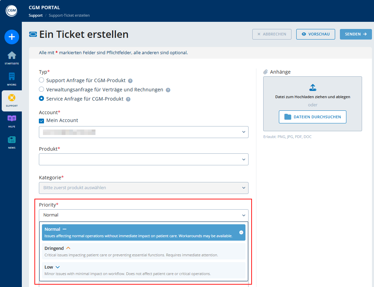Click the upload arrow icon in Anhänge
This screenshot has height=287, width=374.
click(313, 88)
